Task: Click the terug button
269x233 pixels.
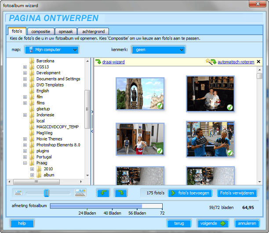Action: [179, 223]
